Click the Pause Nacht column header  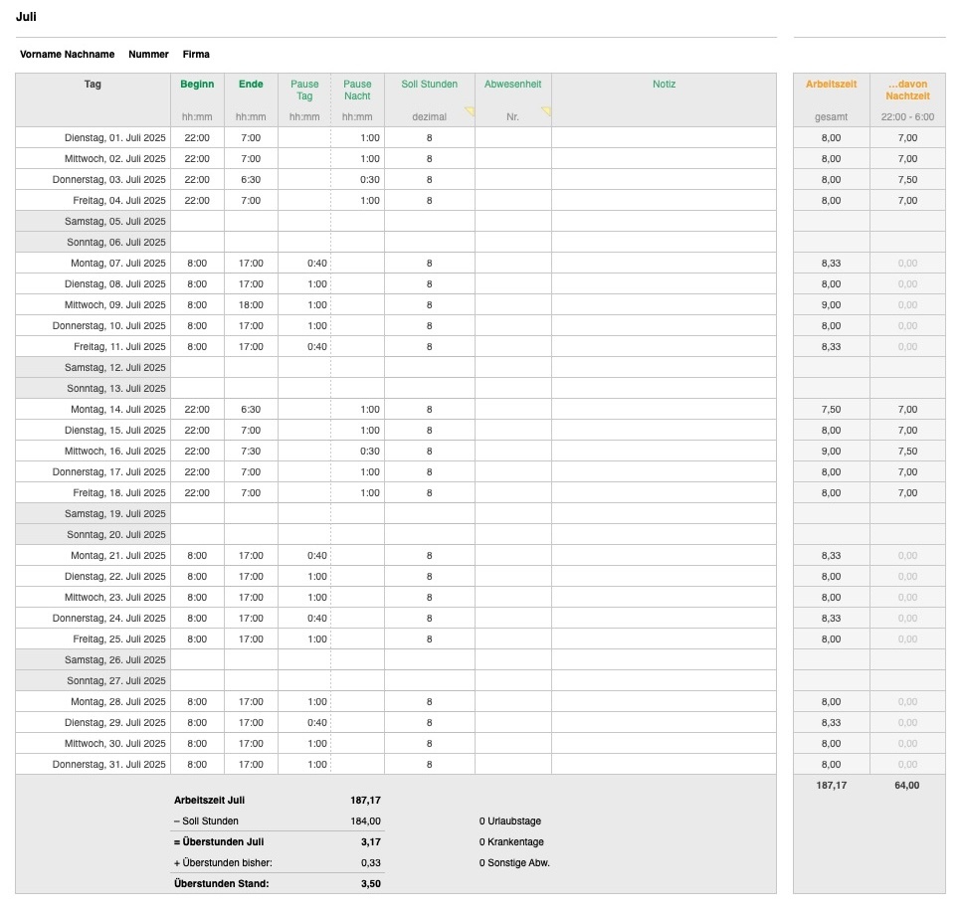point(357,91)
